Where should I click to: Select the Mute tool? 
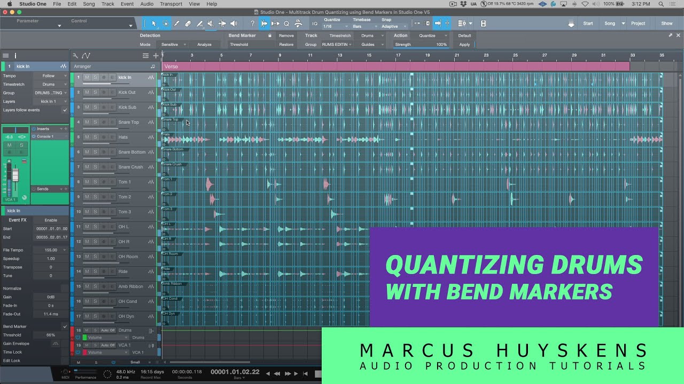click(211, 23)
